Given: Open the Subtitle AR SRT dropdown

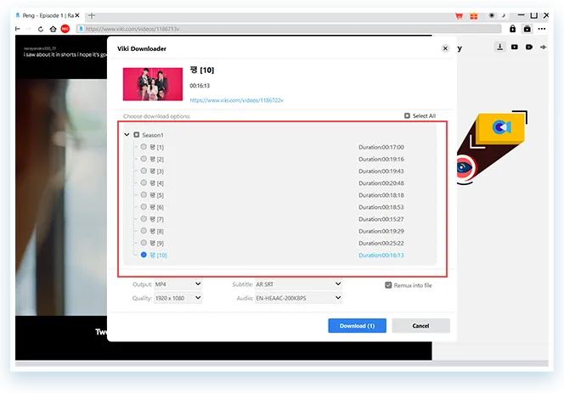Looking at the screenshot, I should click(x=298, y=284).
